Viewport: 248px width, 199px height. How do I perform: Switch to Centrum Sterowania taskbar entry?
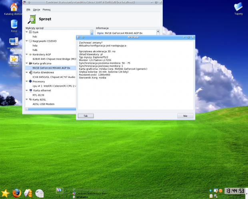tap(90, 193)
